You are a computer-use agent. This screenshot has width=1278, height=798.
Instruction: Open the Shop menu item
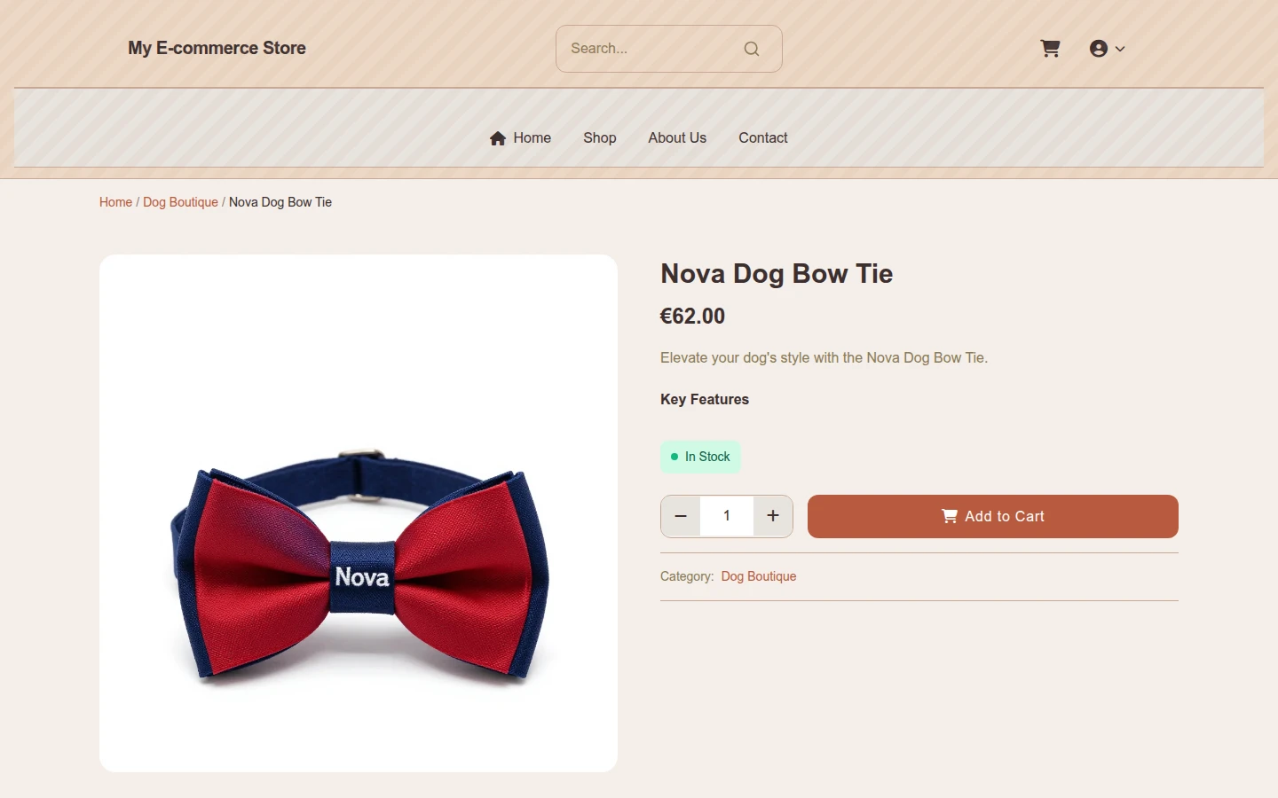pos(600,137)
